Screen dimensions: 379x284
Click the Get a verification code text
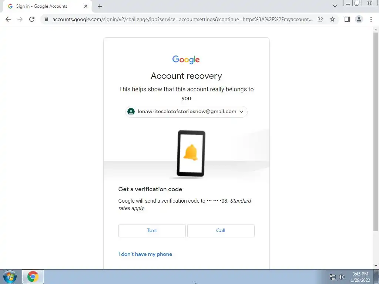[150, 189]
